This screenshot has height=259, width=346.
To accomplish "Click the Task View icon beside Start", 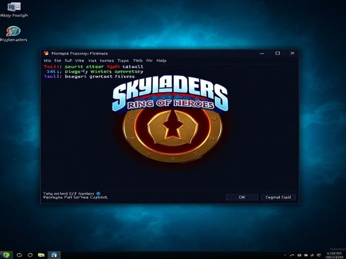I will 19,255.
